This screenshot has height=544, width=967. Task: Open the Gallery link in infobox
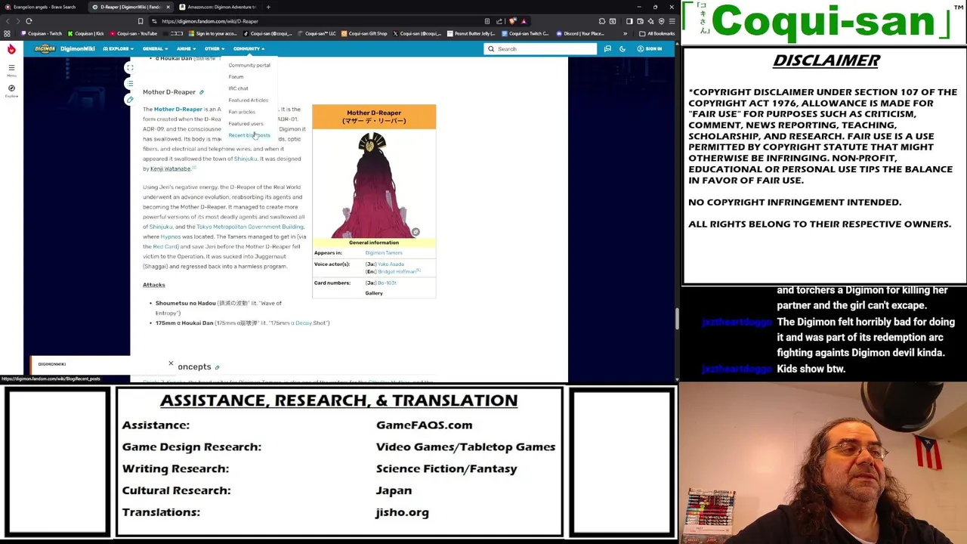point(374,293)
